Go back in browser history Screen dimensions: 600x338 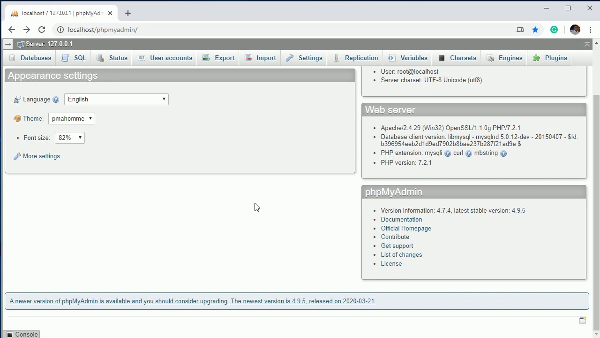pos(12,30)
